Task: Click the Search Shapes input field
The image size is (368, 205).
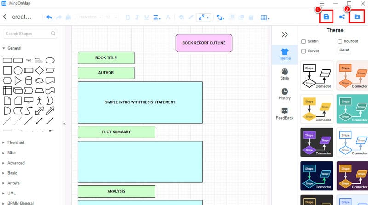Action: 28,34
